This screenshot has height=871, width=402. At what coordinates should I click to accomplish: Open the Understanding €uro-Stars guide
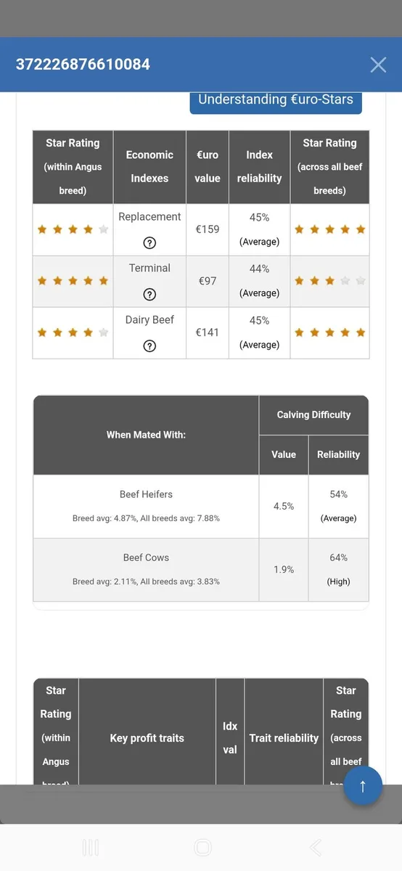tap(276, 100)
